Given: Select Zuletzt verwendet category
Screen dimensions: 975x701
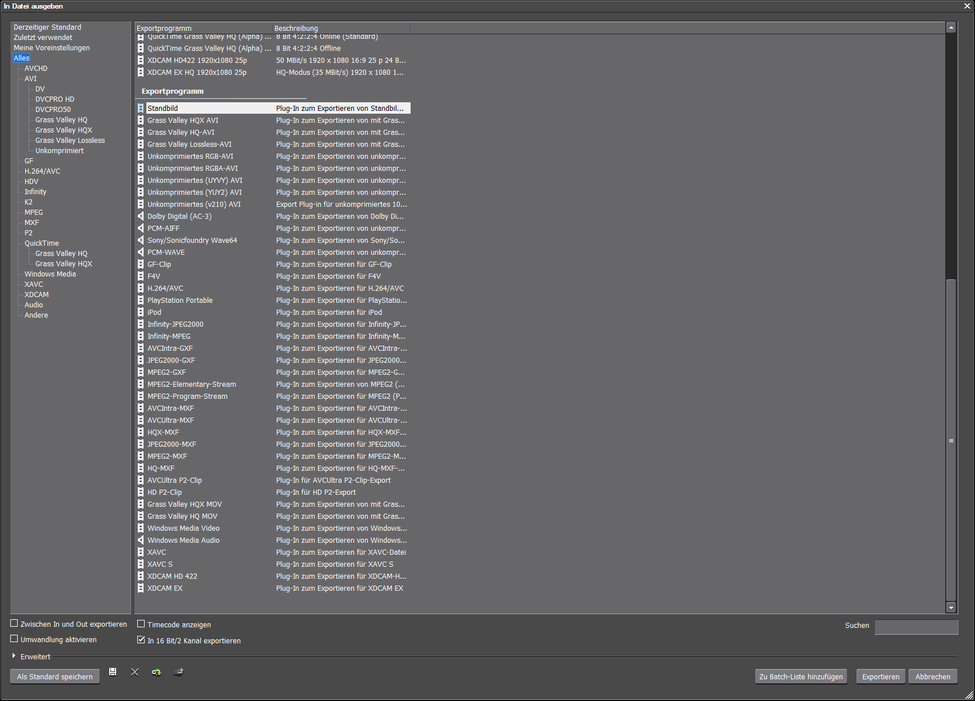Looking at the screenshot, I should click(43, 38).
